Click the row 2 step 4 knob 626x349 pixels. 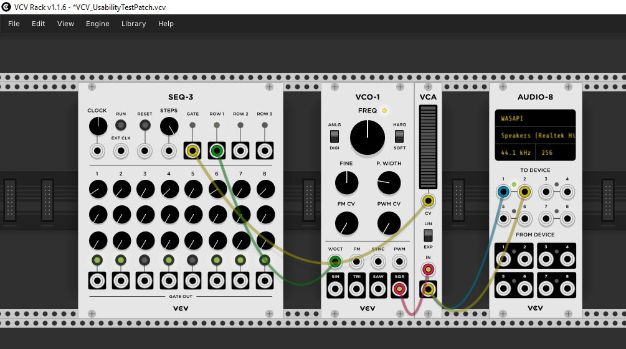169,215
